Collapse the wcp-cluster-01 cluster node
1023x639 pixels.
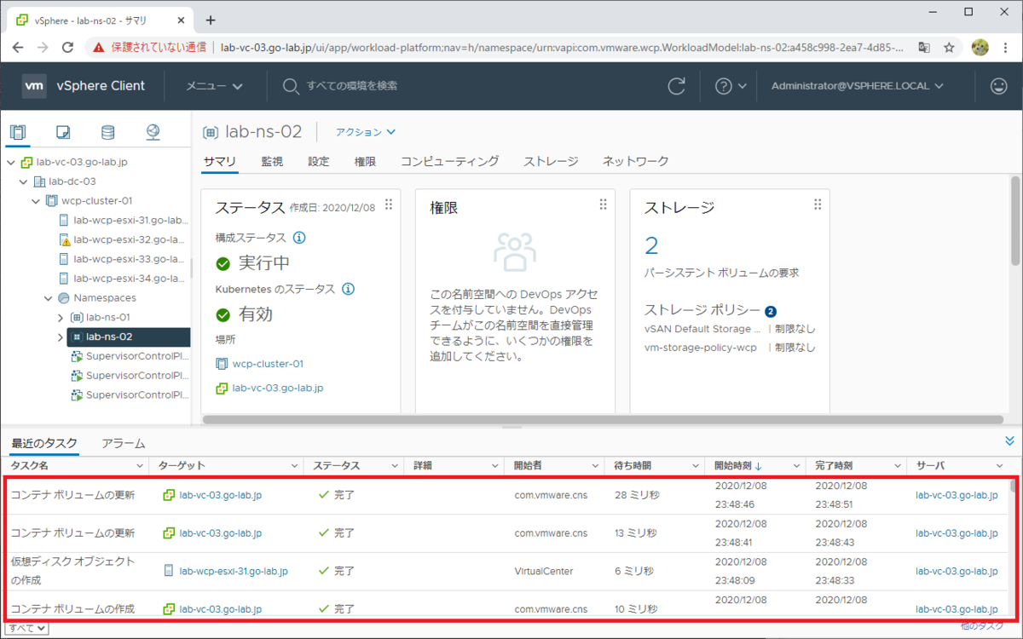point(36,201)
